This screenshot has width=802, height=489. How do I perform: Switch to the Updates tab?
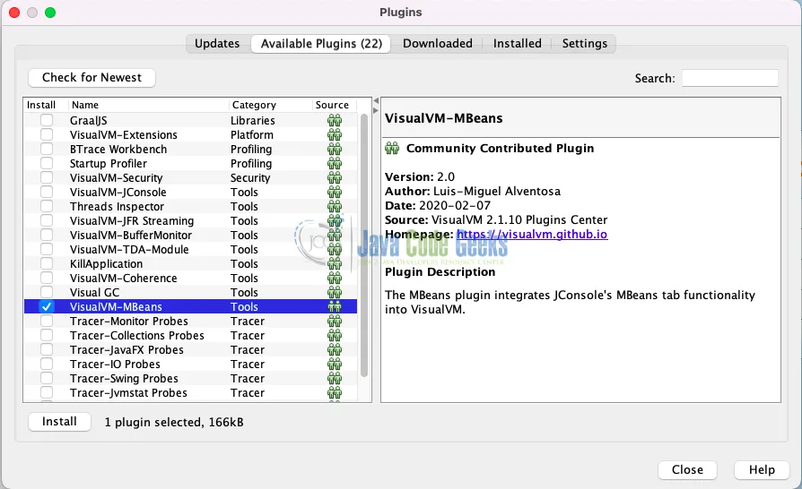coord(217,43)
